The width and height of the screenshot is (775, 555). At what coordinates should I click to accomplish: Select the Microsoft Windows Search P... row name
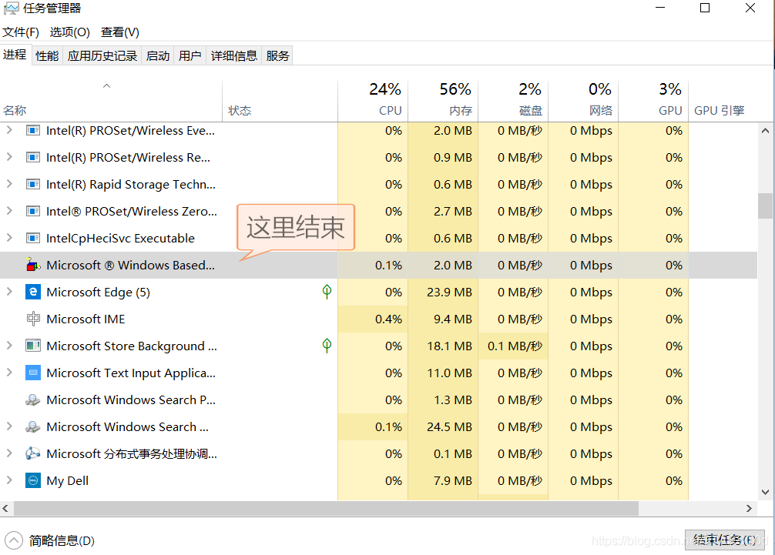pyautogui.click(x=131, y=400)
